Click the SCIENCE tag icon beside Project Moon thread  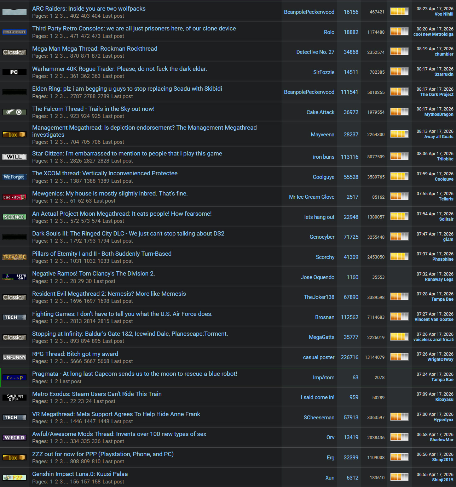coord(15,217)
